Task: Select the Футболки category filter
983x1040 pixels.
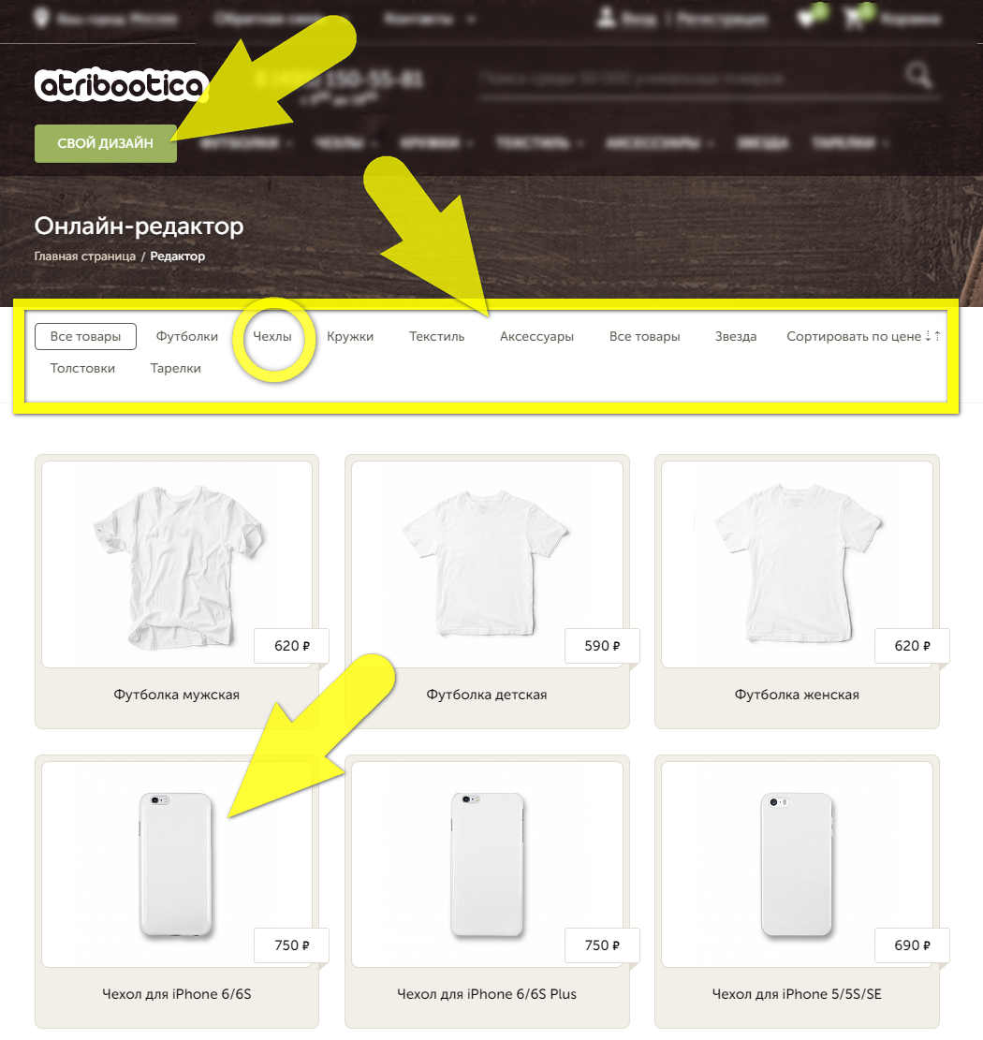Action: pyautogui.click(x=187, y=336)
